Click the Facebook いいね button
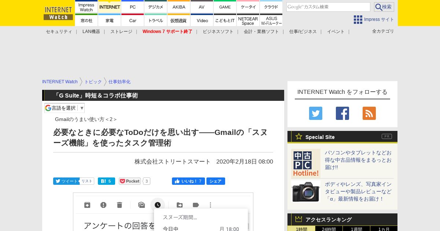 (188, 181)
